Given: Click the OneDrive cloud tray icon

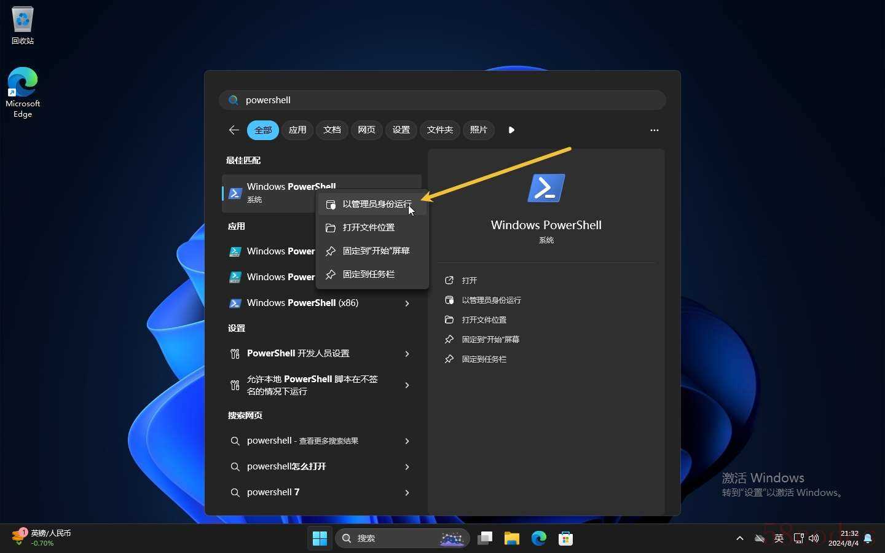Looking at the screenshot, I should (x=760, y=538).
